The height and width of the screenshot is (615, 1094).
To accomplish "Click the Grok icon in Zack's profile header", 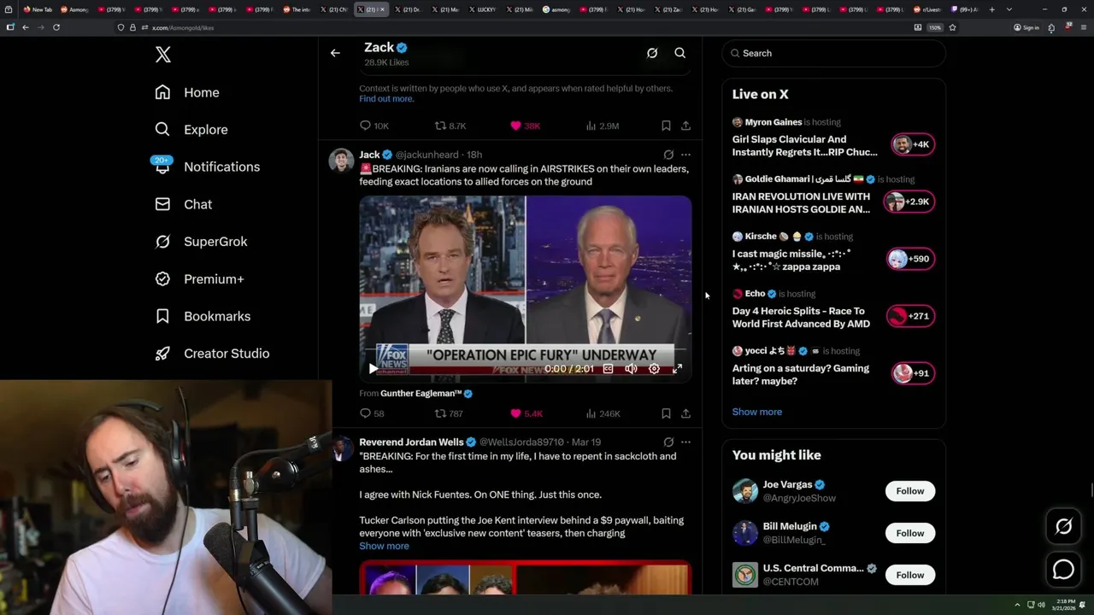I will tap(652, 53).
